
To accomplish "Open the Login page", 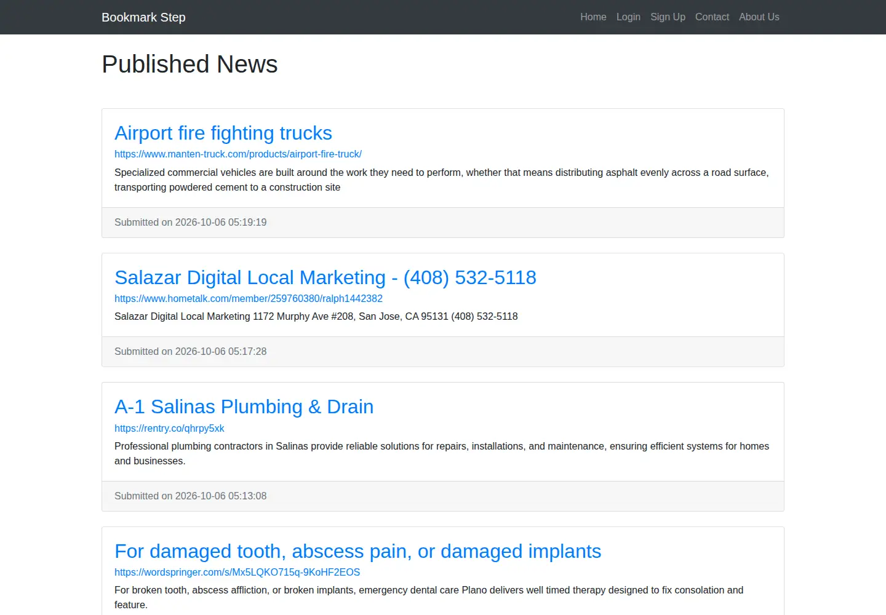I will click(628, 17).
